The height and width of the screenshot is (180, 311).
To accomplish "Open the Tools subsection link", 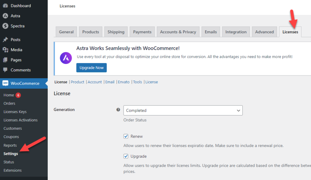I will [138, 82].
